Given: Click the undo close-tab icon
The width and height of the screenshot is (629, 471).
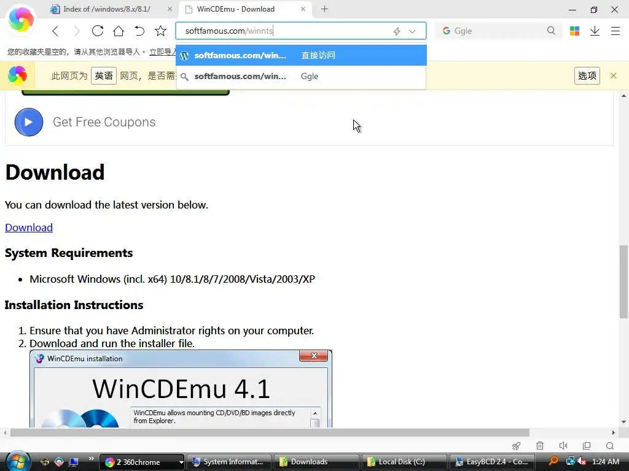Looking at the screenshot, I should 139,31.
